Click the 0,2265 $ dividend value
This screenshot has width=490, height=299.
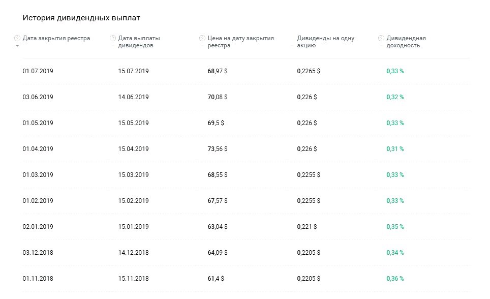pyautogui.click(x=309, y=71)
